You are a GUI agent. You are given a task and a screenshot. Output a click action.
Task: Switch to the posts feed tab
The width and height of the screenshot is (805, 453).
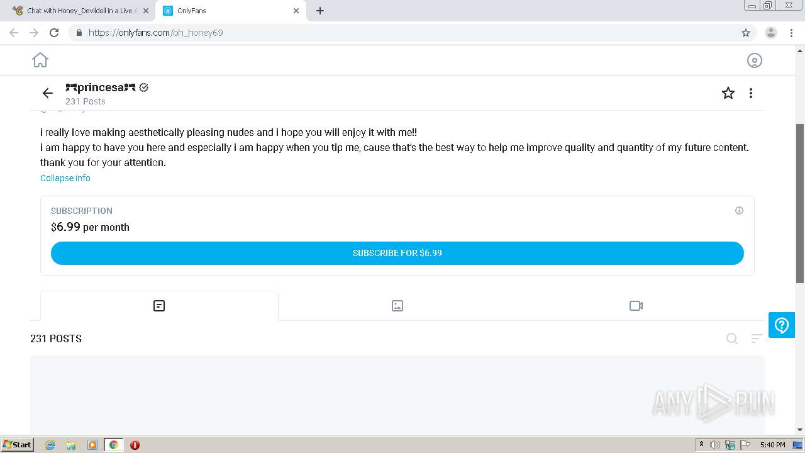coord(159,306)
